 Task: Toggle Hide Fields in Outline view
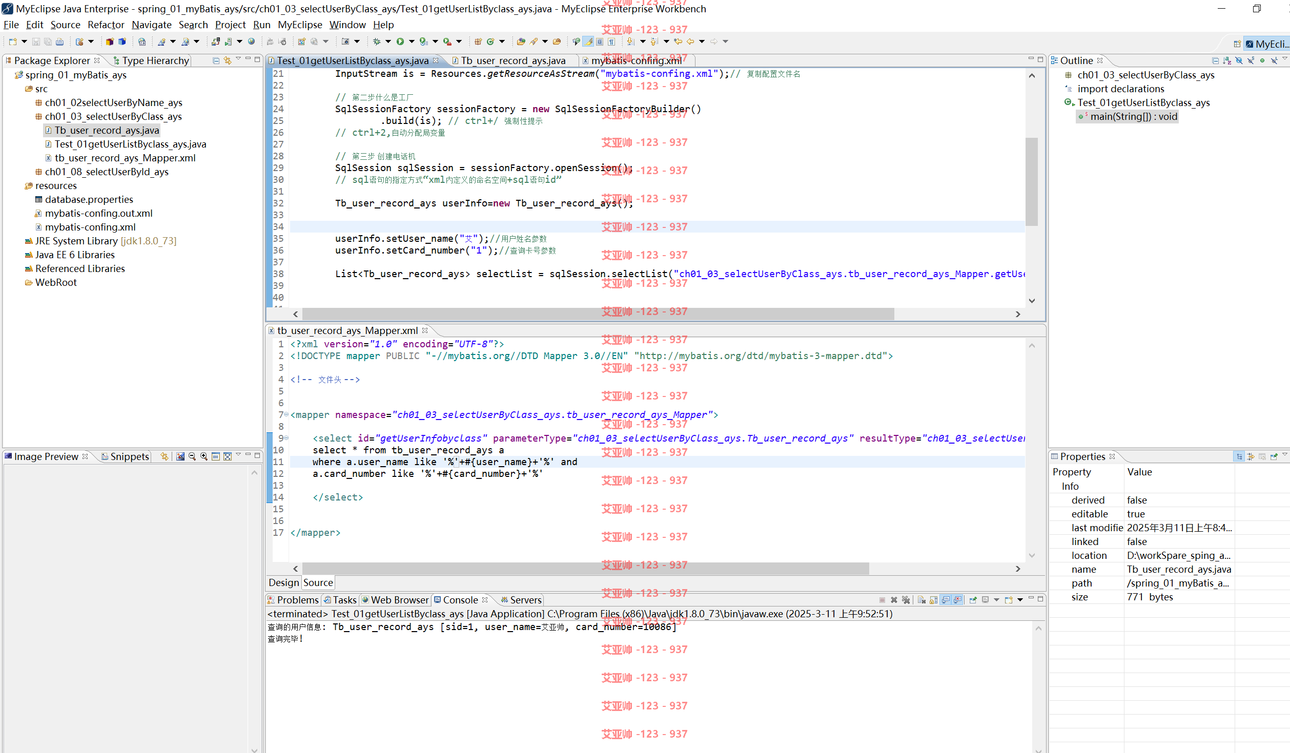(1239, 60)
